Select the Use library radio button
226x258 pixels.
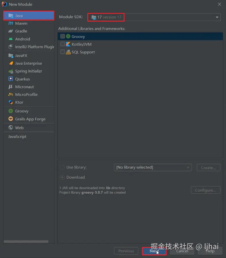click(62, 167)
